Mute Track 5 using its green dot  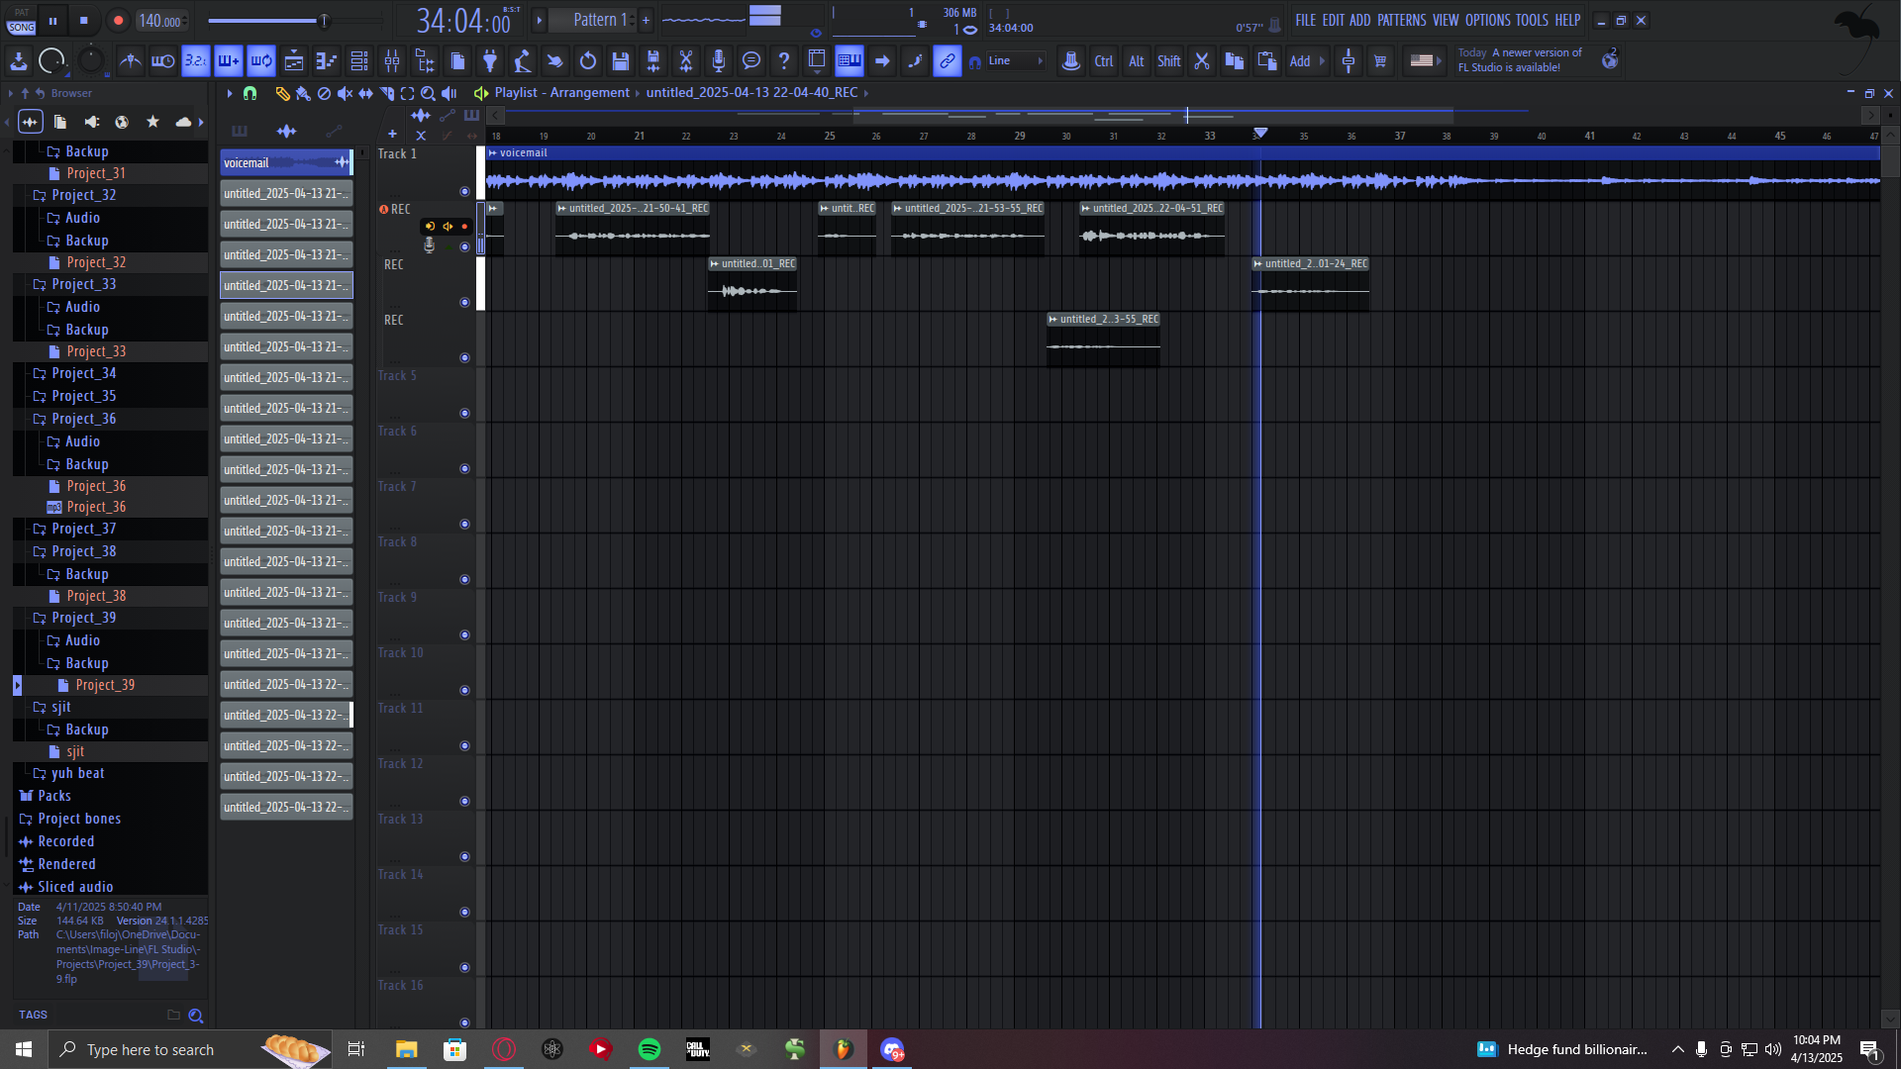pyautogui.click(x=464, y=414)
